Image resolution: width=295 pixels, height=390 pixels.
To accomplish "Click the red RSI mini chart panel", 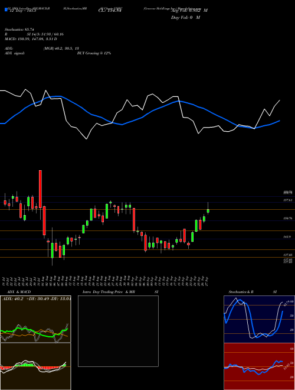I will (x=259, y=366).
